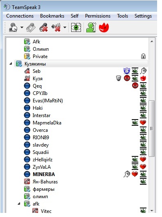Open the Bookmarks menu
The image size is (162, 217).
[x=52, y=16]
